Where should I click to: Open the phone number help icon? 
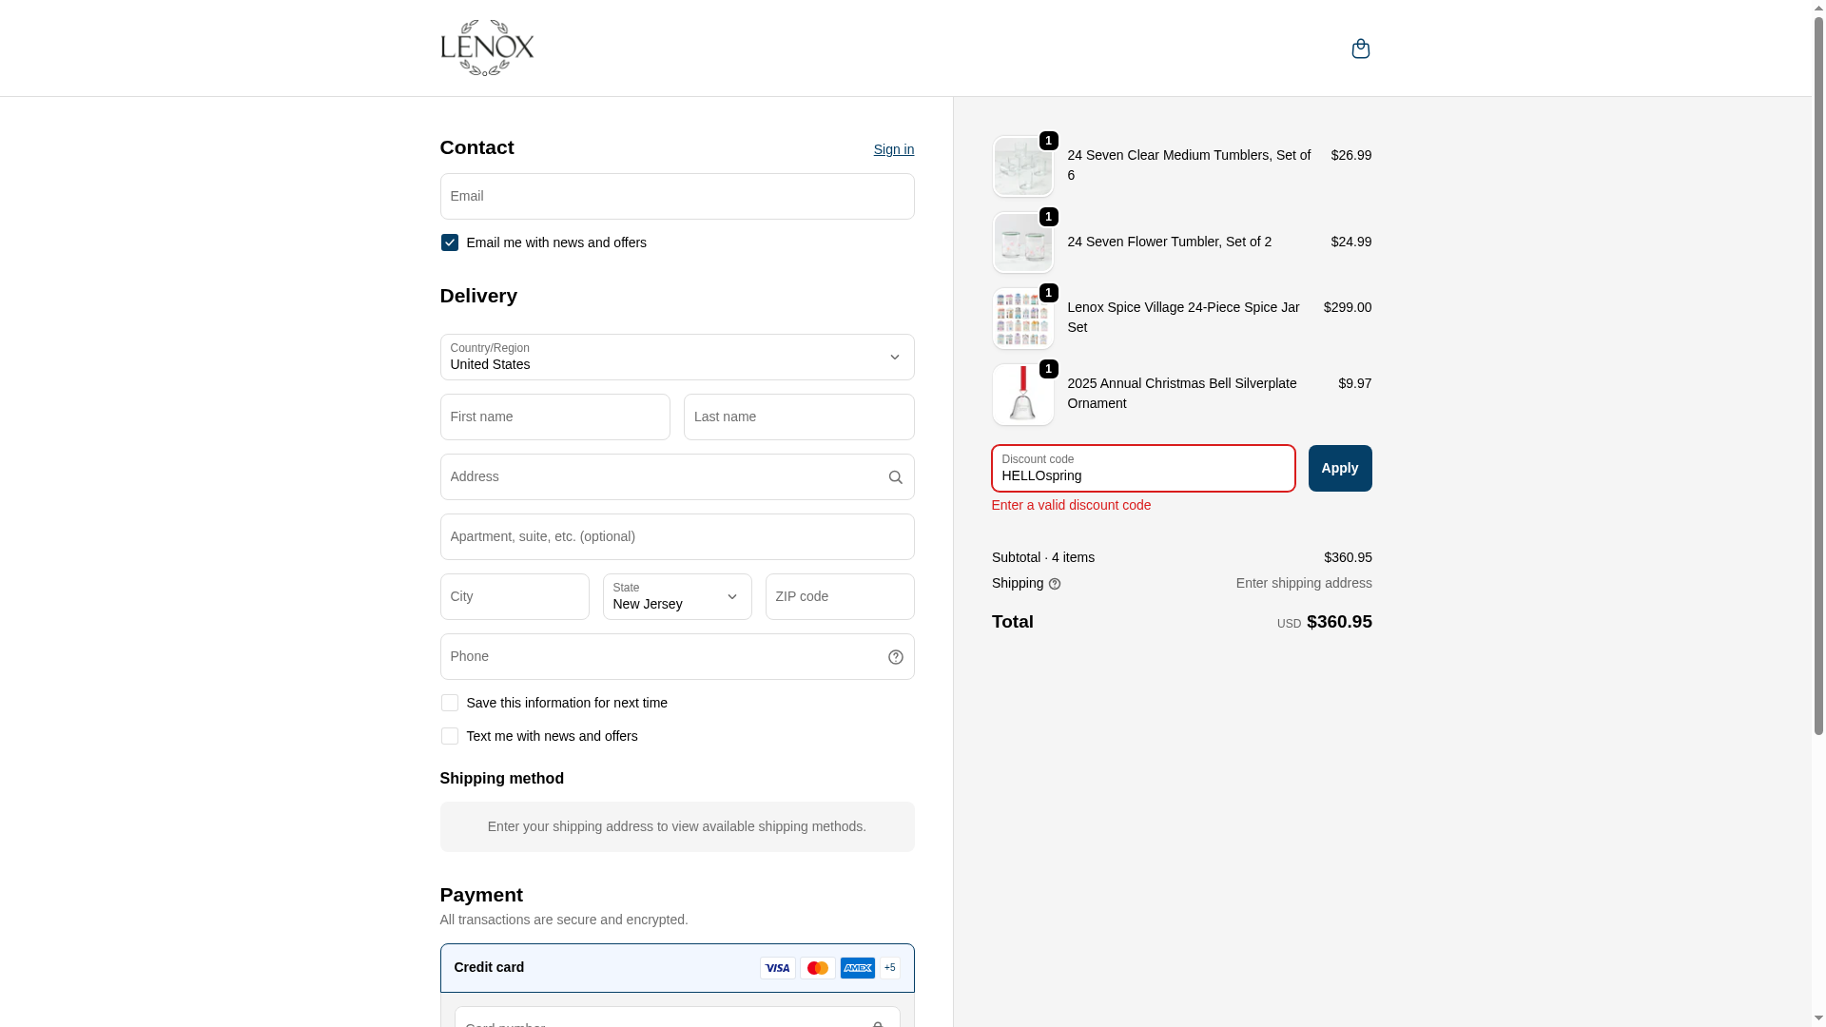pos(895,657)
